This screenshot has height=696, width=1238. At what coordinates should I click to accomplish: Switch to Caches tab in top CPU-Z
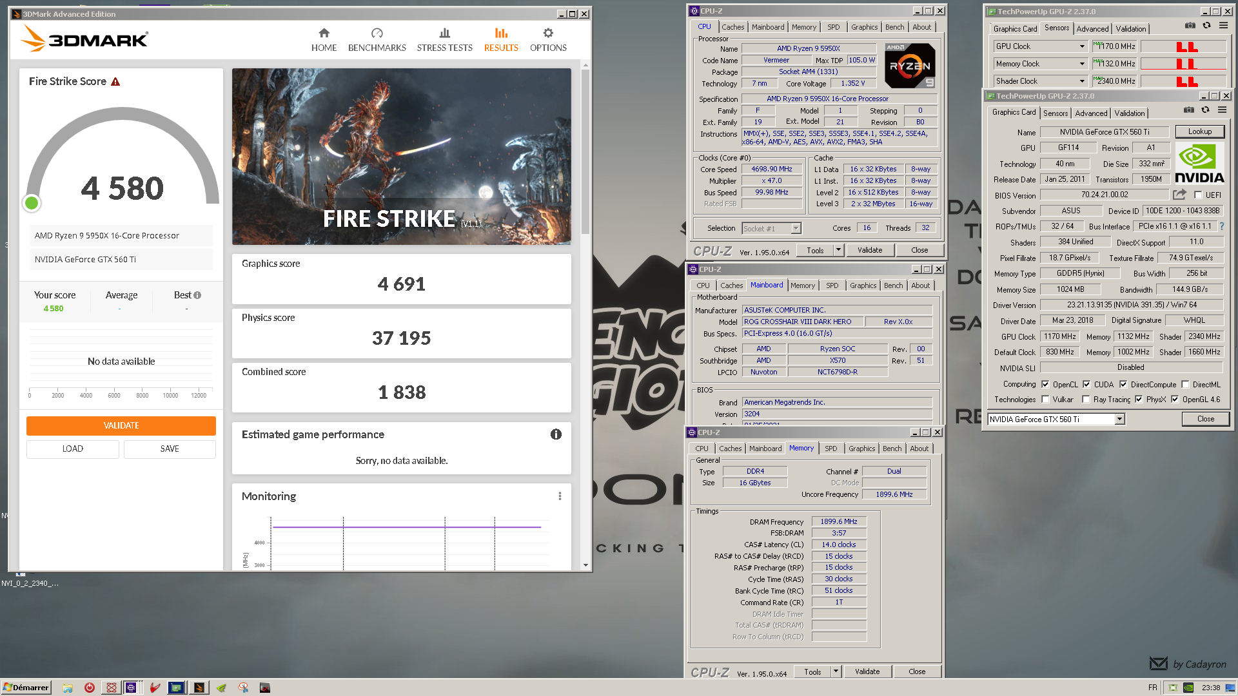click(732, 27)
